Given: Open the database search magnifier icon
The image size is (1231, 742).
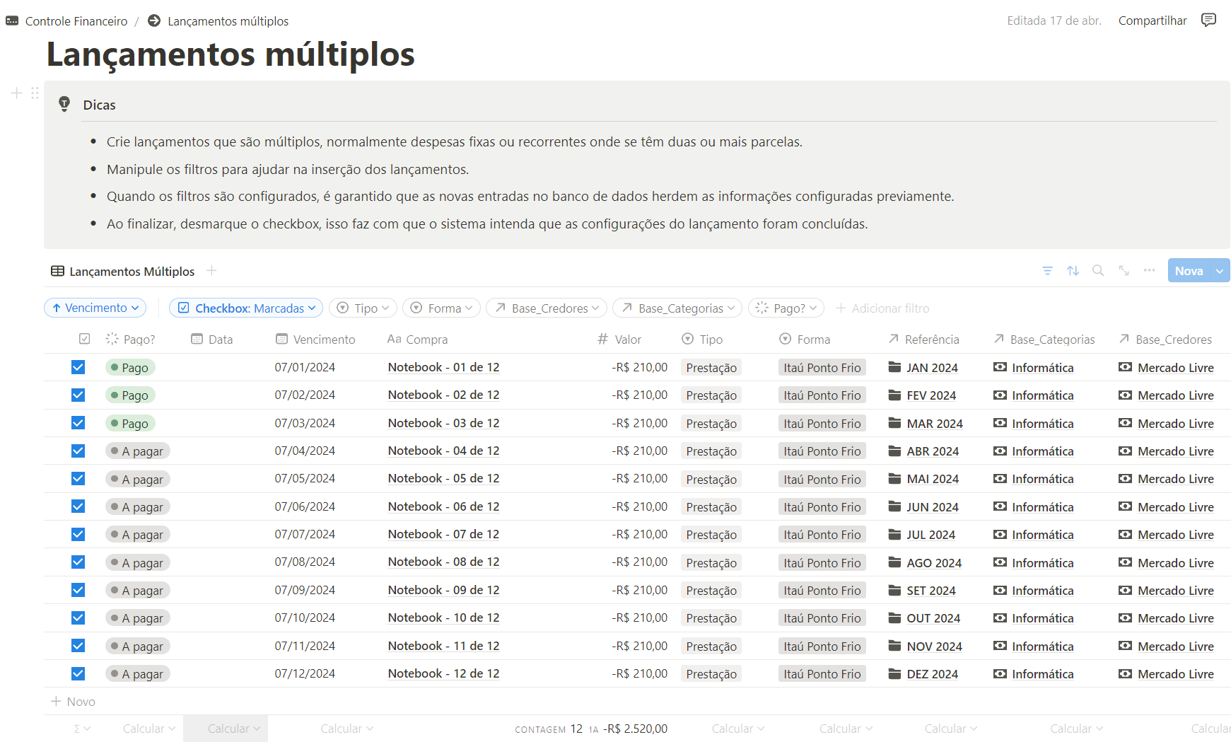Looking at the screenshot, I should [x=1098, y=271].
